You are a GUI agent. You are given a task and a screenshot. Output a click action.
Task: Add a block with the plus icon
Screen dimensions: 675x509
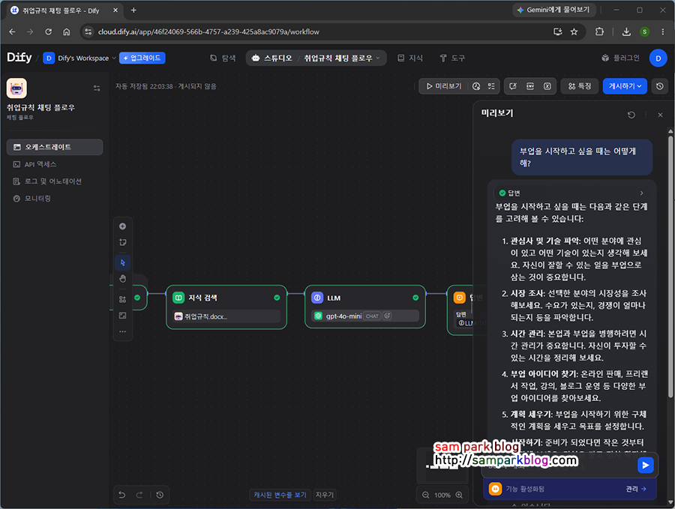coord(123,226)
